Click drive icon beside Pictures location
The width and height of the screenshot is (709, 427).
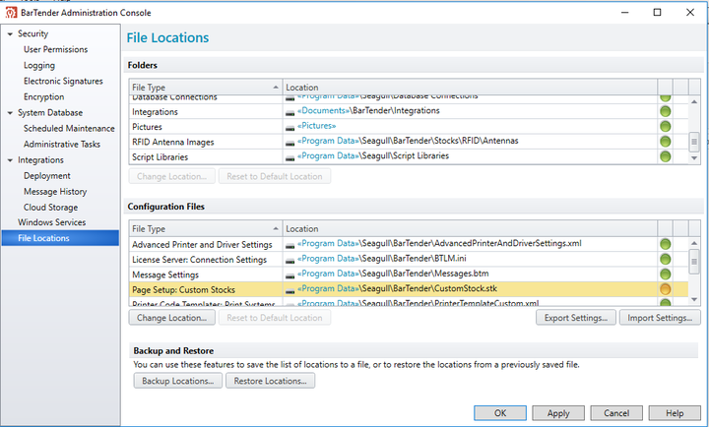coord(290,128)
